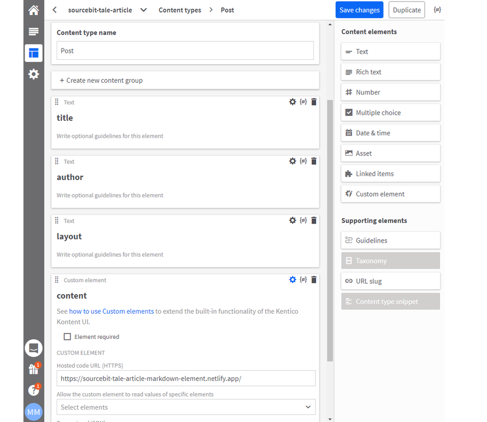Open the Content inventory sidebar icon

(34, 32)
